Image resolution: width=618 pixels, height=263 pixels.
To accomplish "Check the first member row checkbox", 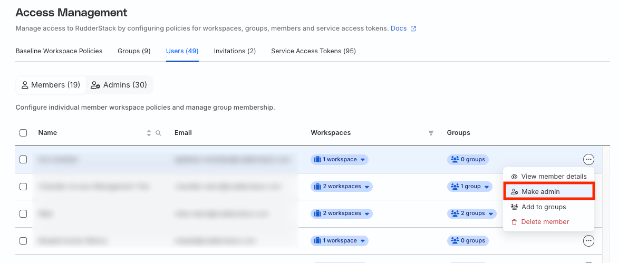I will (23, 159).
